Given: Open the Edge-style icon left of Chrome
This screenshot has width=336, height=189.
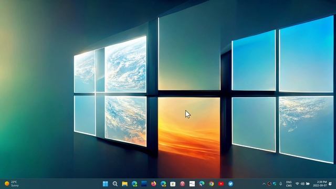Looking at the screenshot, I should (x=202, y=184).
